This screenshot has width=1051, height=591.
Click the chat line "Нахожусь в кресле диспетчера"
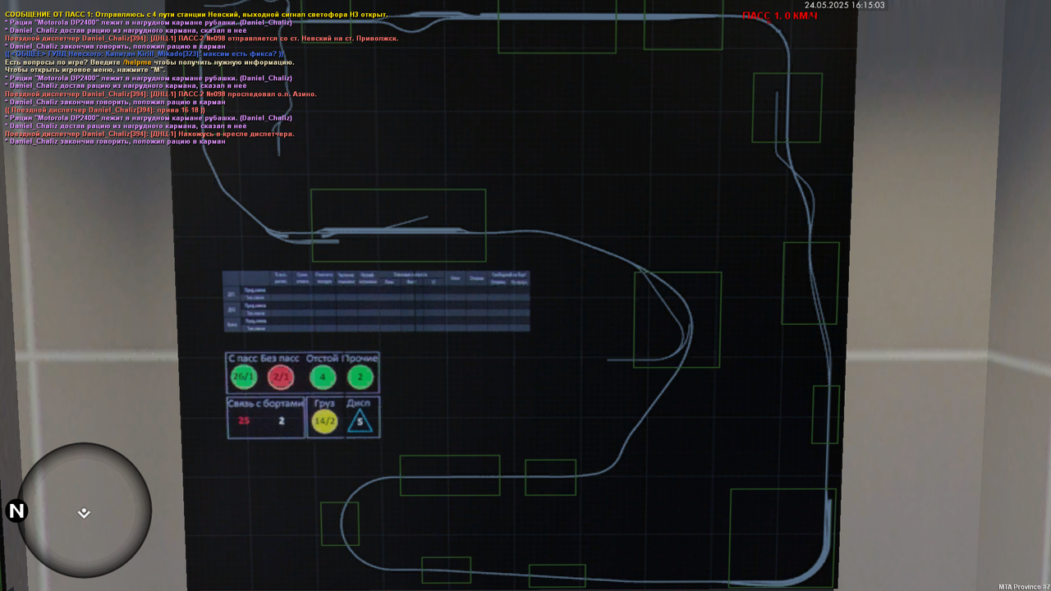(149, 134)
